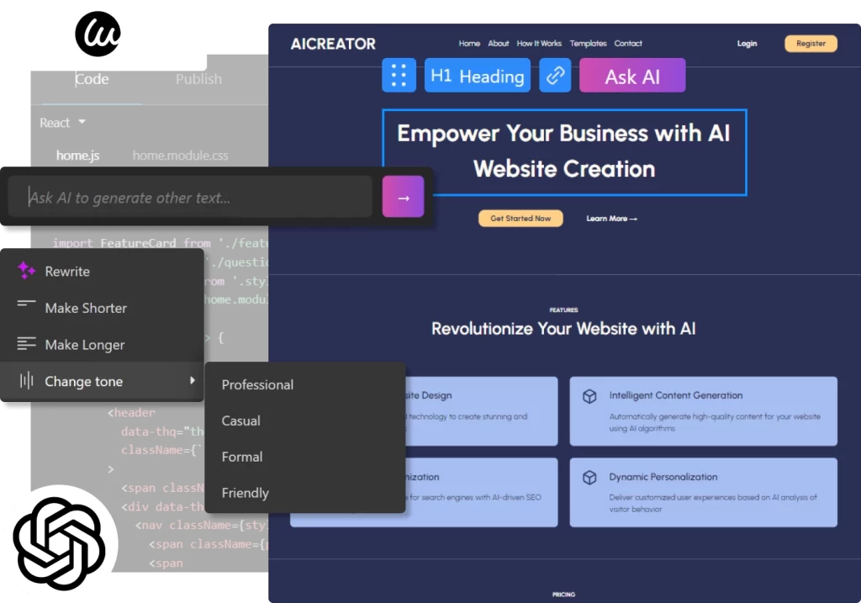
Task: Switch to the Publish tab
Action: pyautogui.click(x=198, y=79)
